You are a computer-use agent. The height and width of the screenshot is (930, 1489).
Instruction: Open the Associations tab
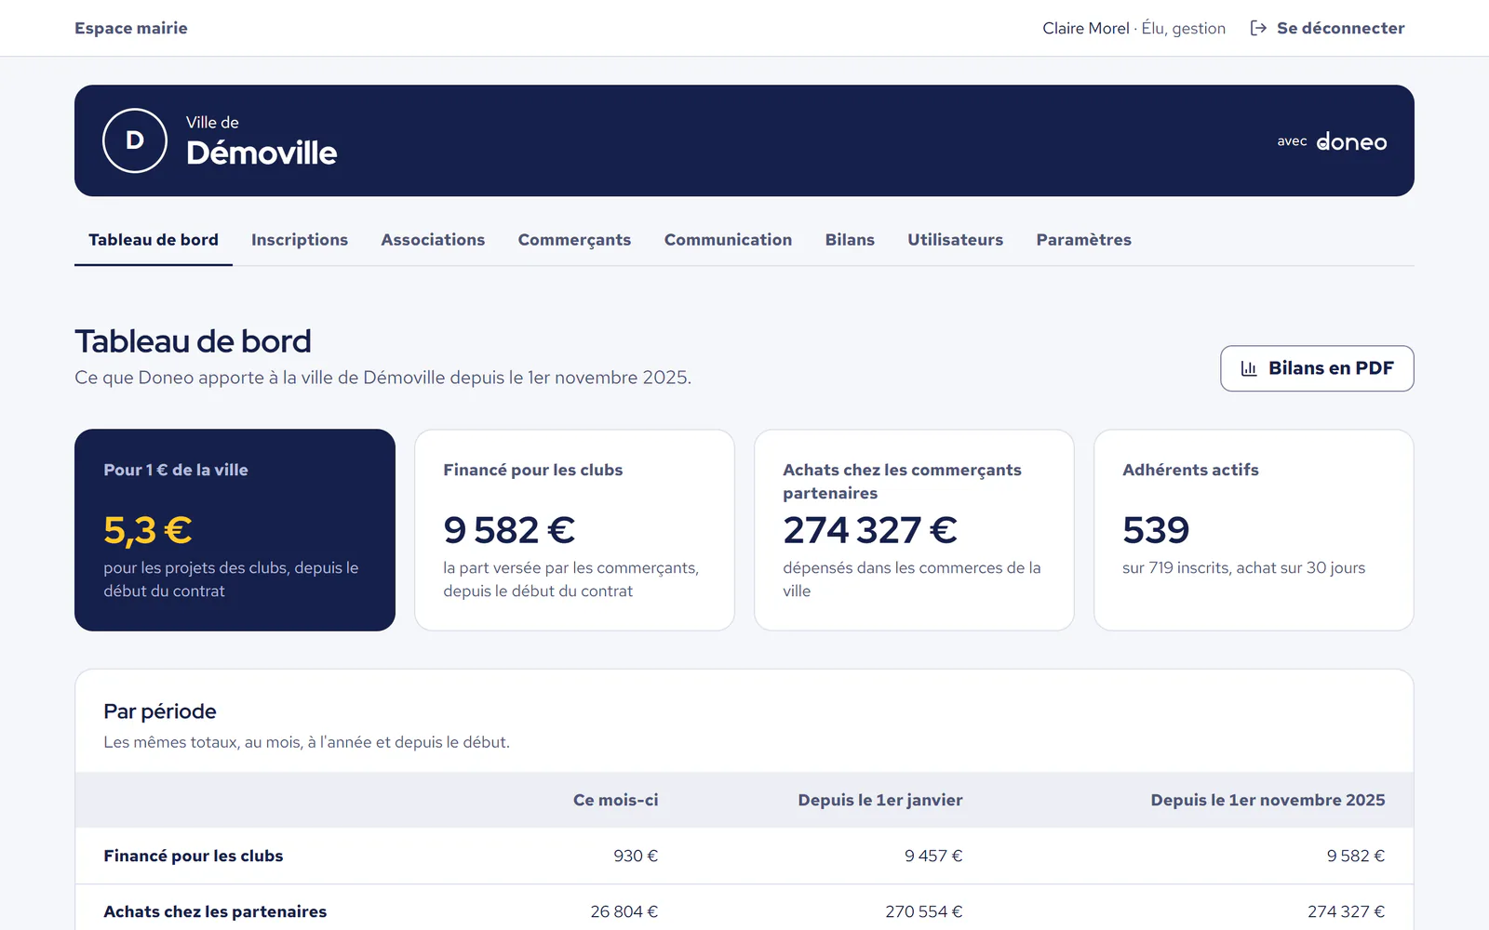click(433, 240)
